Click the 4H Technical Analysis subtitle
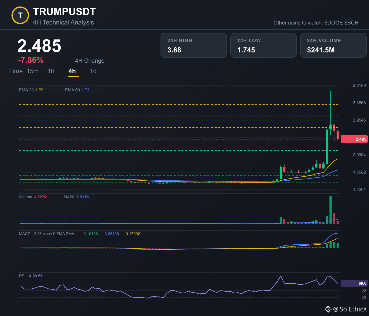The width and height of the screenshot is (369, 316). pos(63,22)
